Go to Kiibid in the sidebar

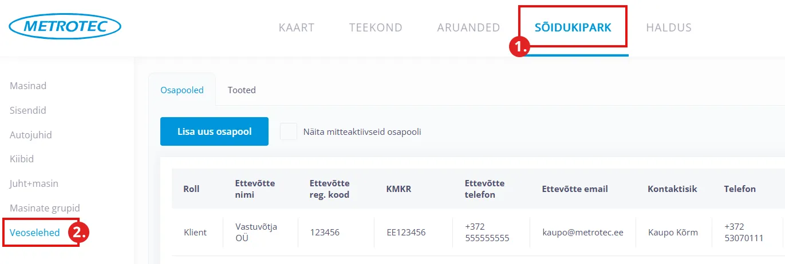click(x=22, y=159)
